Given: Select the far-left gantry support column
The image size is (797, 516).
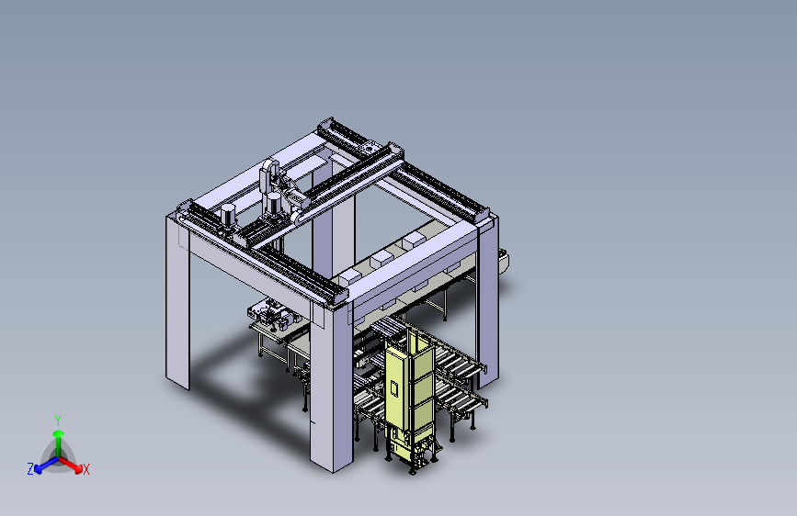Looking at the screenshot, I should coord(177,302).
